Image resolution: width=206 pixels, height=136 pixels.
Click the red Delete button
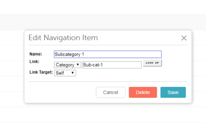(143, 92)
